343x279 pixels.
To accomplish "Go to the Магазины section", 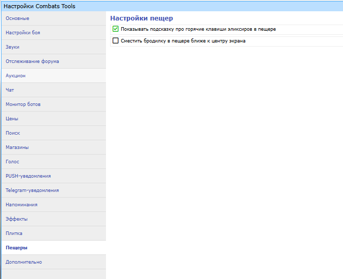I will click(17, 147).
